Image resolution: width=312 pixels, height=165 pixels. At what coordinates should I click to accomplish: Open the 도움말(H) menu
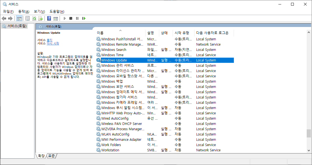57,11
